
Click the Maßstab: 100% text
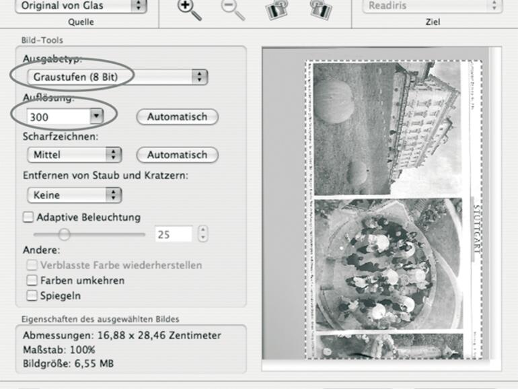(59, 350)
